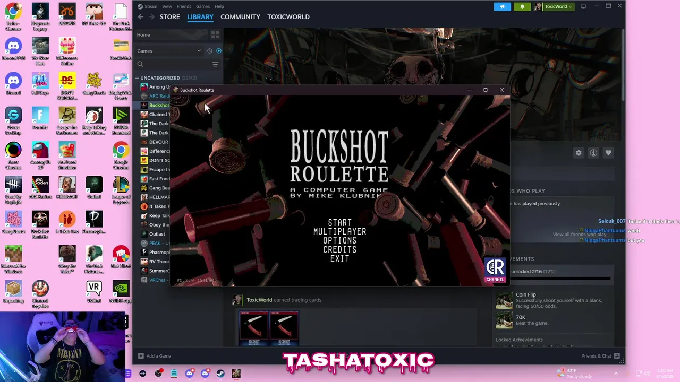Open the Games menu
Image resolution: width=680 pixels, height=382 pixels.
[203, 6]
